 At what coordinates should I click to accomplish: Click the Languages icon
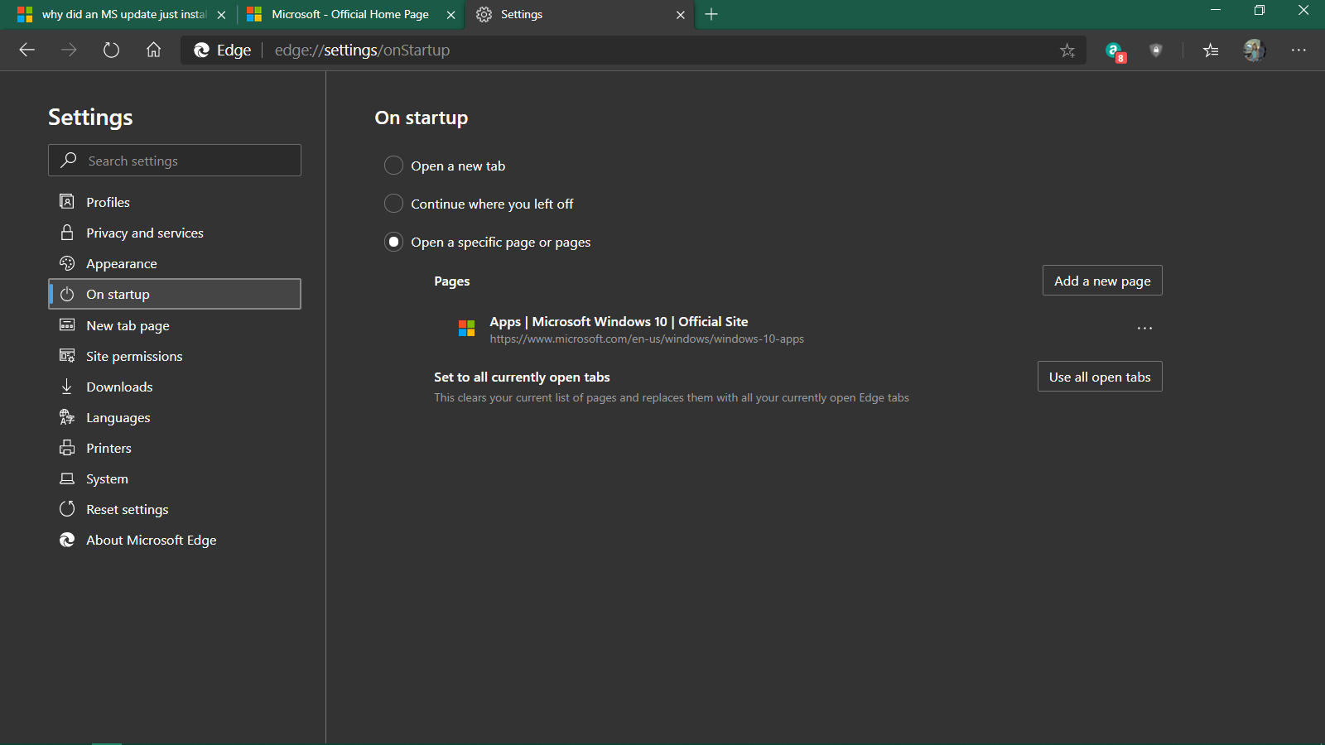67,417
